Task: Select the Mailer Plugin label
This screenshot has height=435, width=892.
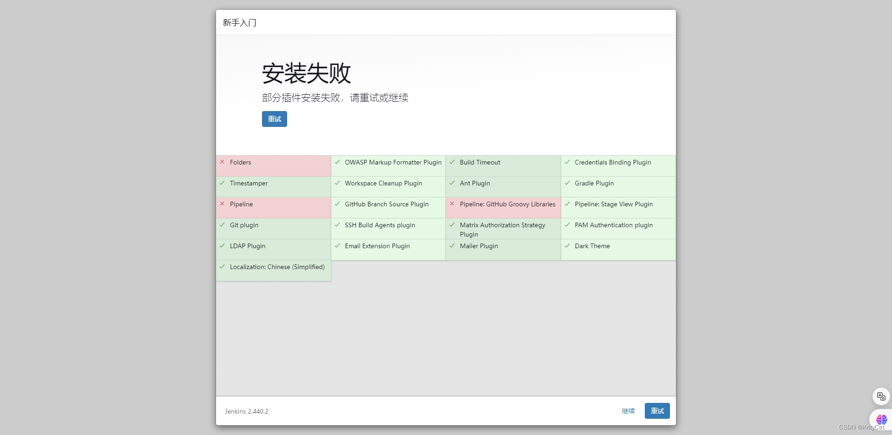Action: coord(479,246)
